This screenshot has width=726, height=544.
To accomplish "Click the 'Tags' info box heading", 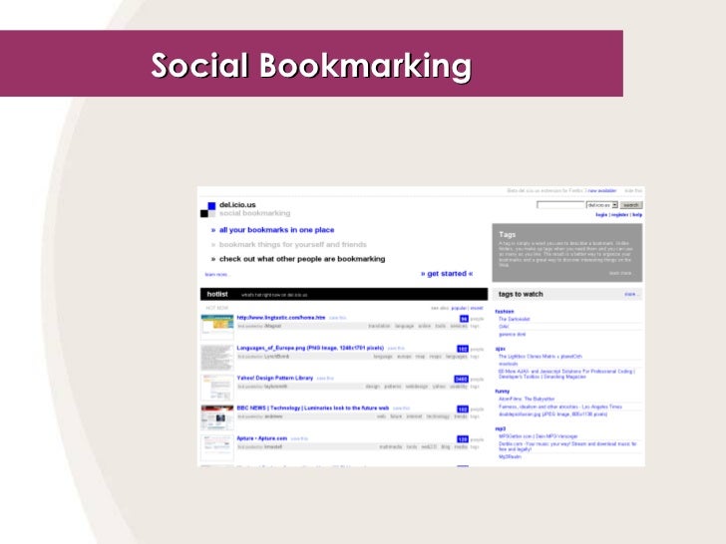I will pyautogui.click(x=507, y=234).
